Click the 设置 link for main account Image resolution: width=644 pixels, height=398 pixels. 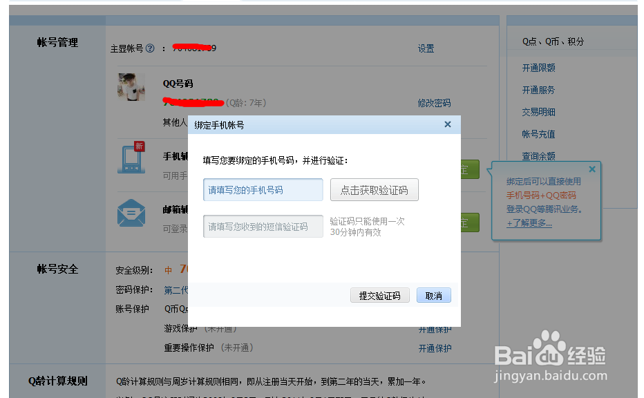coord(426,48)
